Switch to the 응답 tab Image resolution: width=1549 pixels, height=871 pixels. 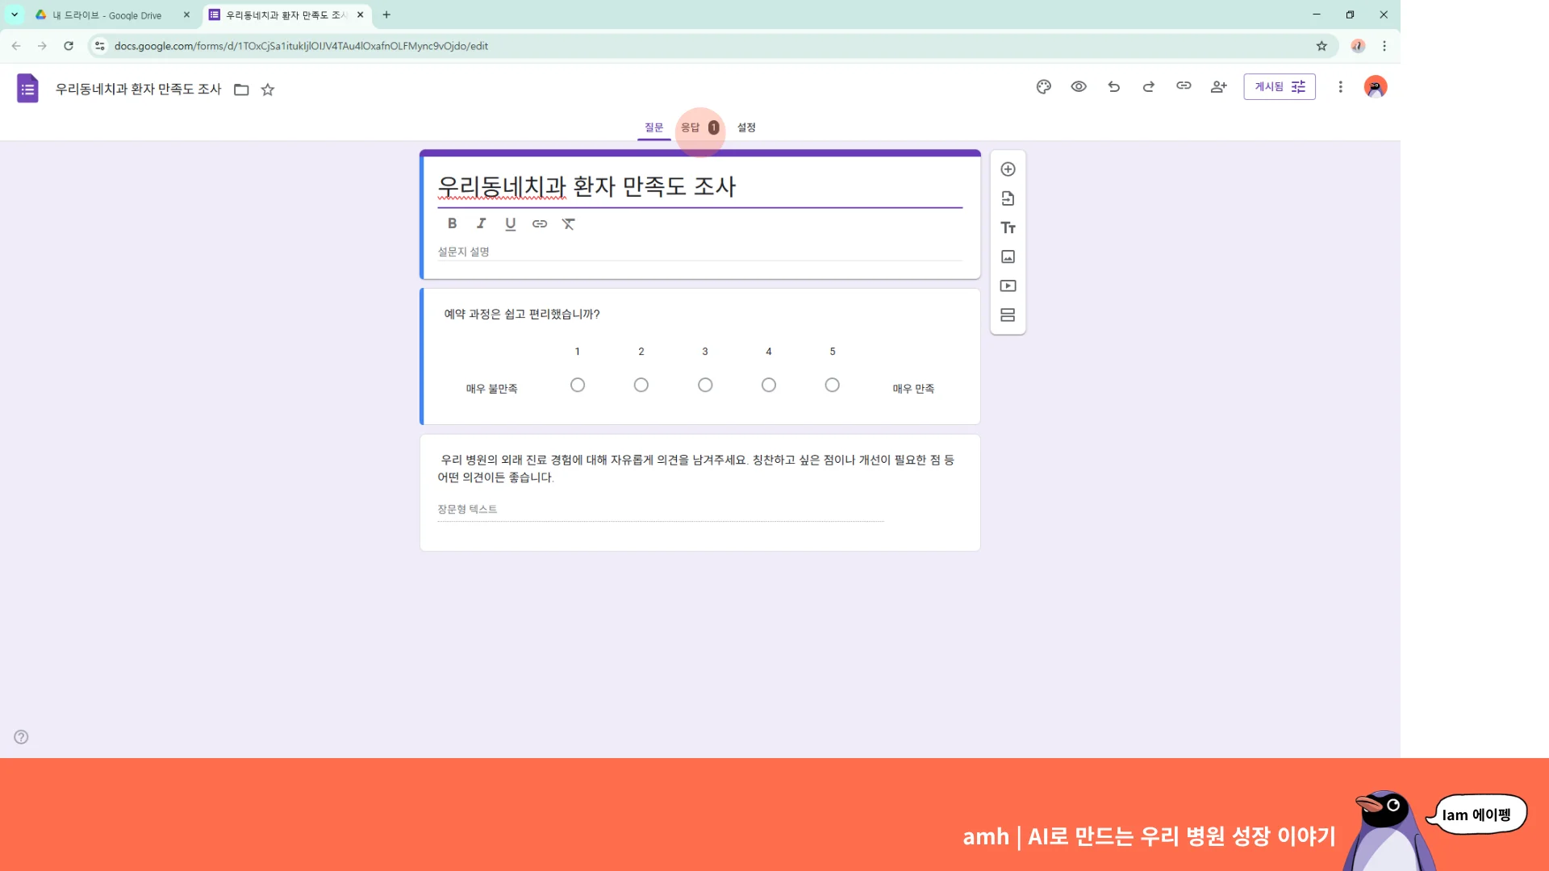click(x=691, y=127)
